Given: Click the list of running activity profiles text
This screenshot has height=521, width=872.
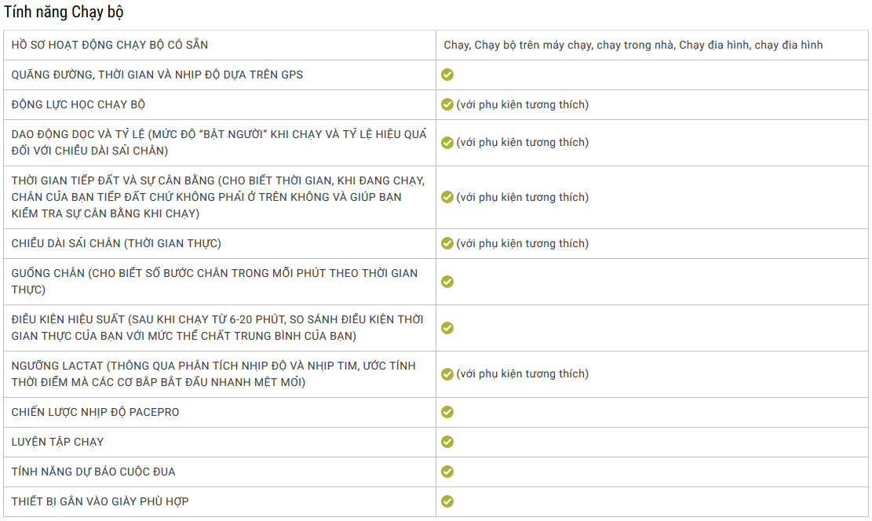Looking at the screenshot, I should 633,45.
